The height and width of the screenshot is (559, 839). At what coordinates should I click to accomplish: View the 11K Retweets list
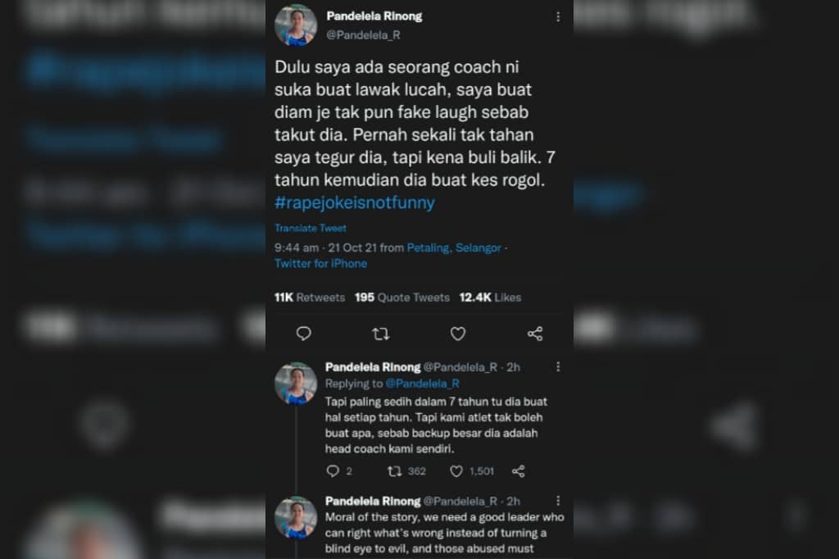coord(309,298)
